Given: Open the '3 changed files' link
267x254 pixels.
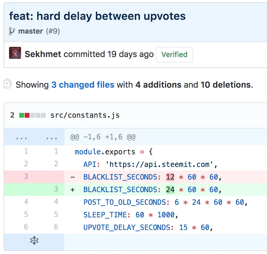Looking at the screenshot, I should coord(83,85).
